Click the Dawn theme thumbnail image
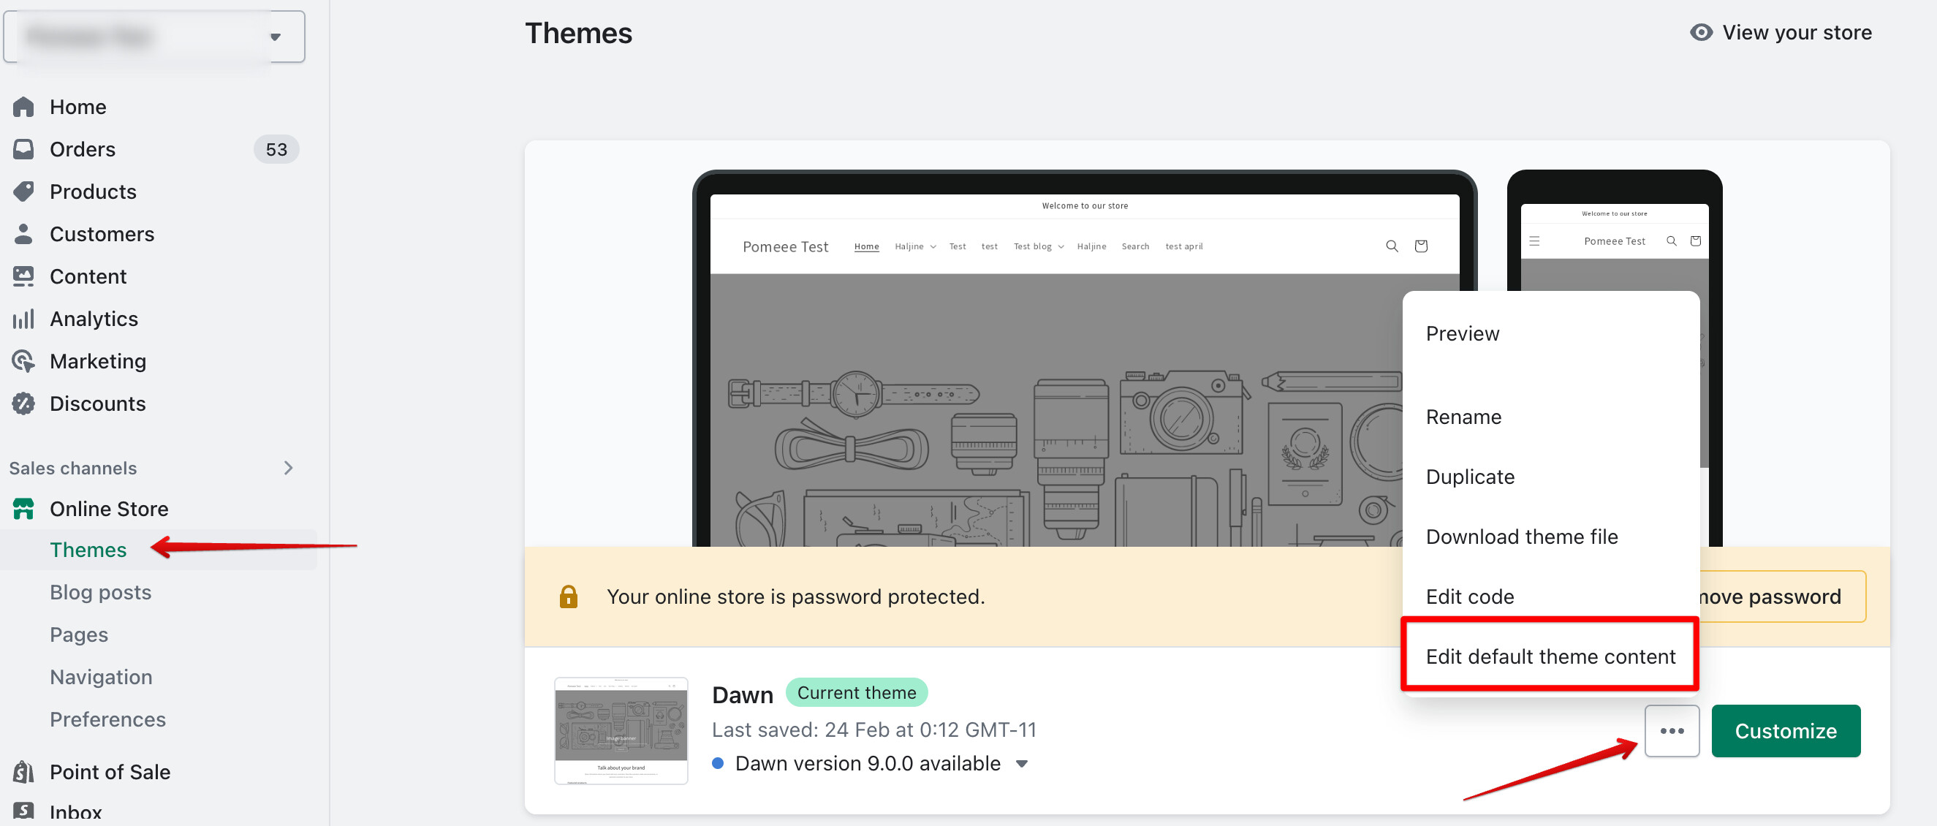This screenshot has width=1937, height=826. 621,730
